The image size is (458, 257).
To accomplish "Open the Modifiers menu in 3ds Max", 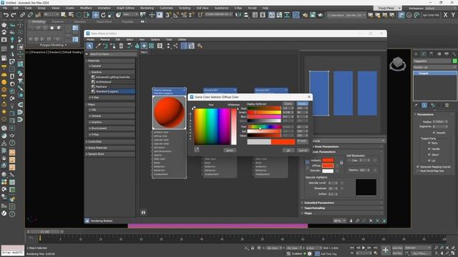I will [86, 8].
